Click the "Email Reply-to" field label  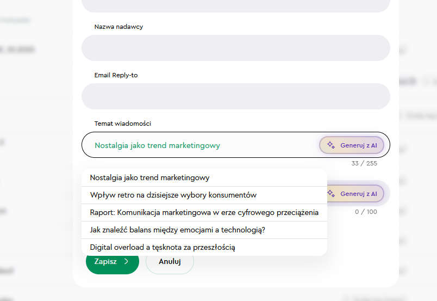point(116,75)
